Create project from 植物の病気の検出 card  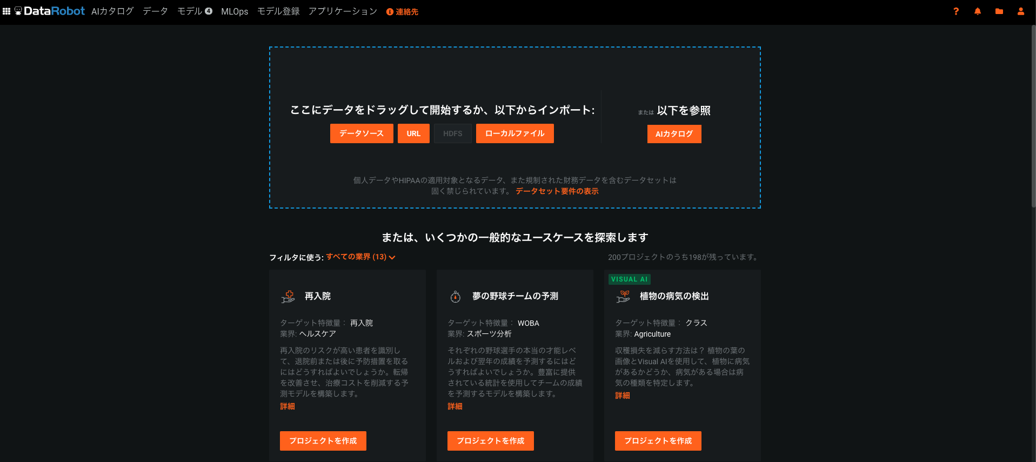tap(658, 441)
